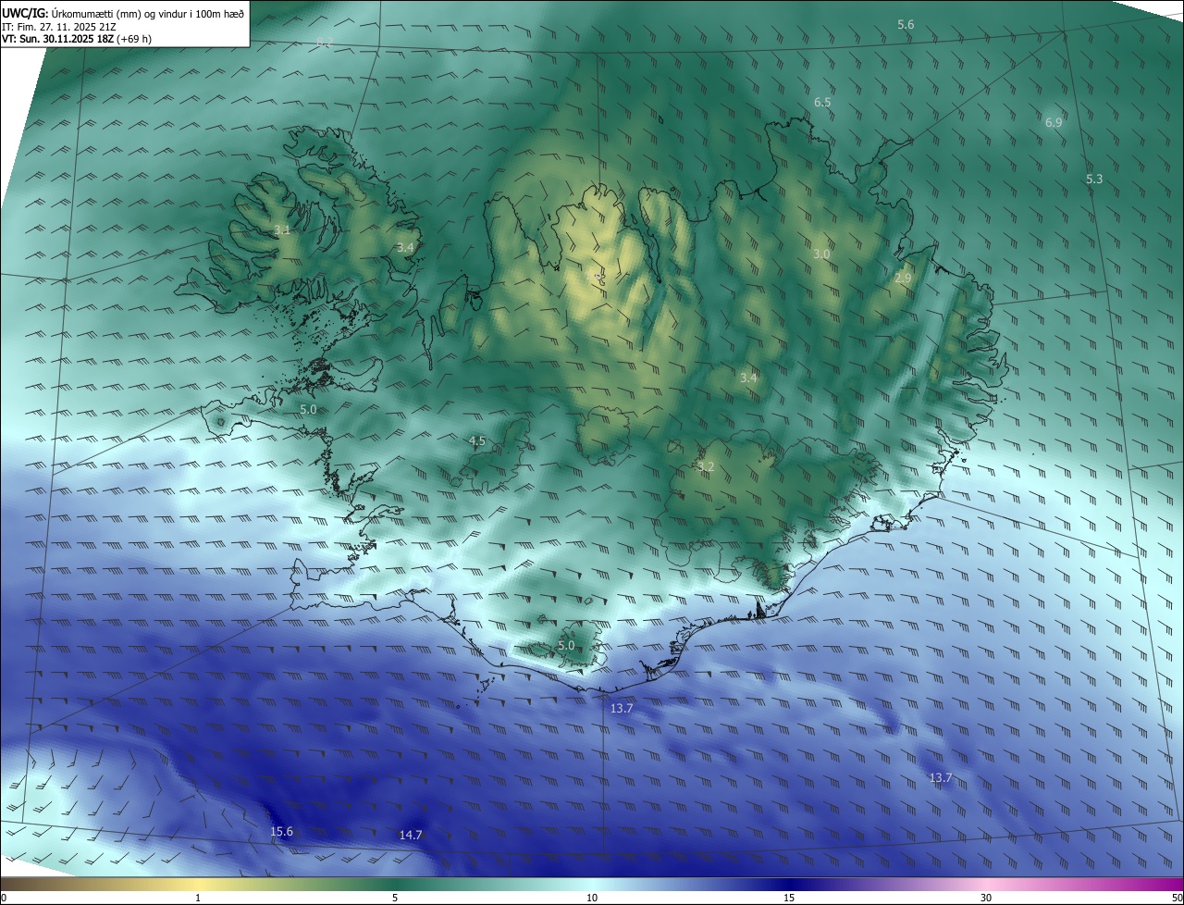The image size is (1184, 905).
Task: Click the 15.6 value label on the map
Action: click(x=281, y=832)
